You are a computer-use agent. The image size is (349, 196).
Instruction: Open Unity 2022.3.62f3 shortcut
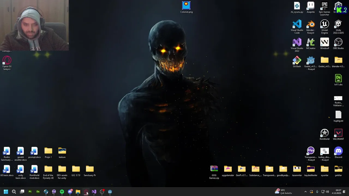(338, 27)
